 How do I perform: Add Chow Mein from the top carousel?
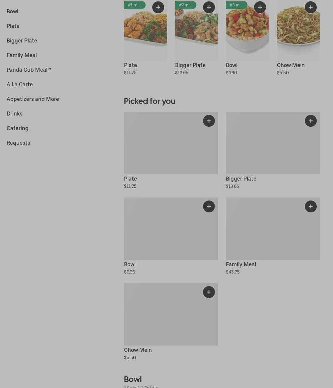pyautogui.click(x=311, y=7)
